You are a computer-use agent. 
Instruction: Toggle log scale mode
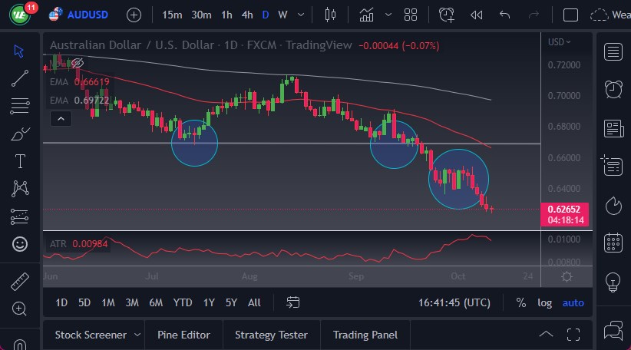pos(544,302)
